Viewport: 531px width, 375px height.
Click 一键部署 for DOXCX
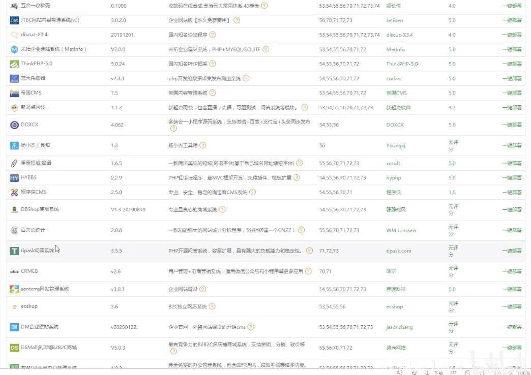[512, 125]
